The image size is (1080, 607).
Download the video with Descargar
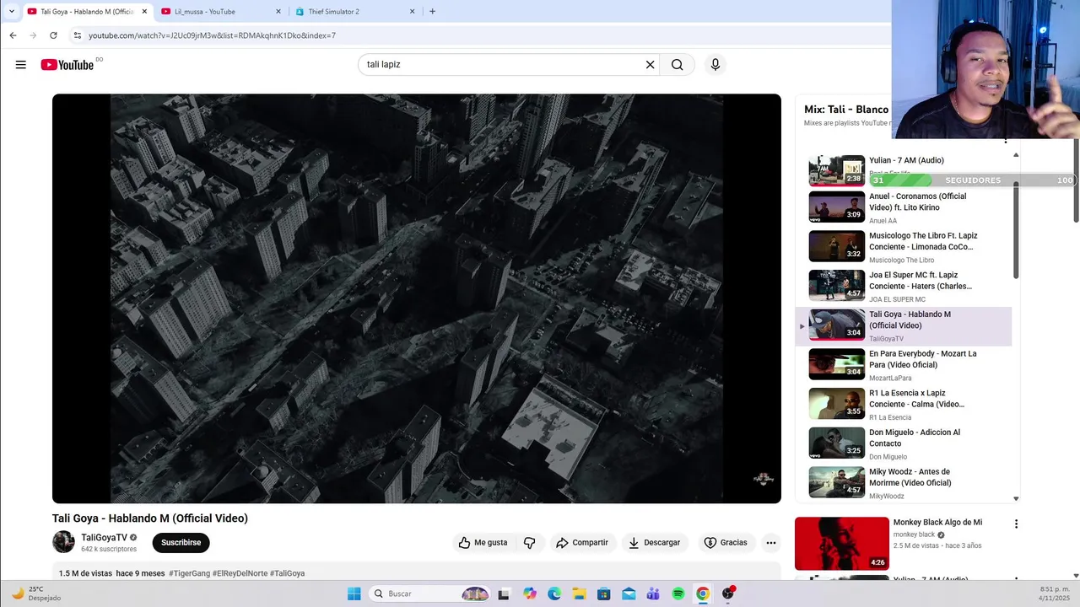tap(654, 543)
